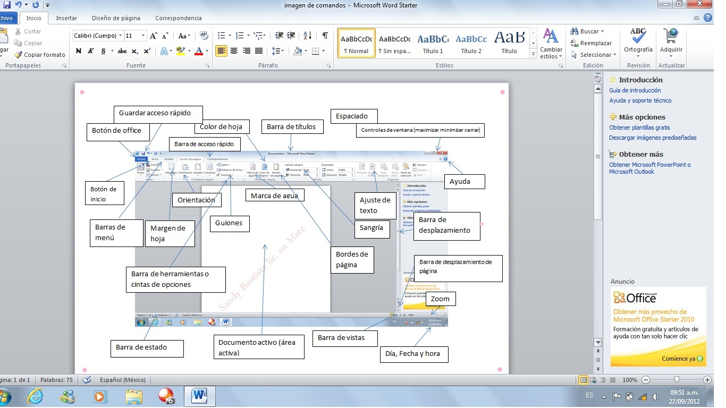The image size is (726, 408).
Task: Increase font size with the grow font icon
Action: [x=153, y=36]
